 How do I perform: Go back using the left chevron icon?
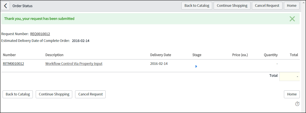(x=5, y=6)
